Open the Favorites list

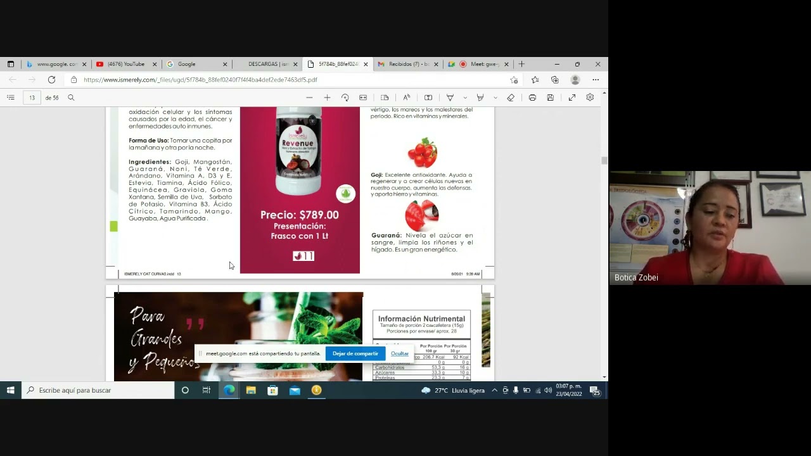(535, 80)
